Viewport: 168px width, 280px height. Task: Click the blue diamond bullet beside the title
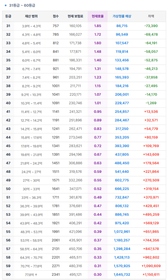5,5
